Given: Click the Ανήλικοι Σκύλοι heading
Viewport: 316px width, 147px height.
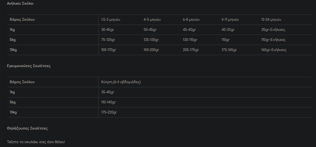Looking at the screenshot, I should (20, 4).
